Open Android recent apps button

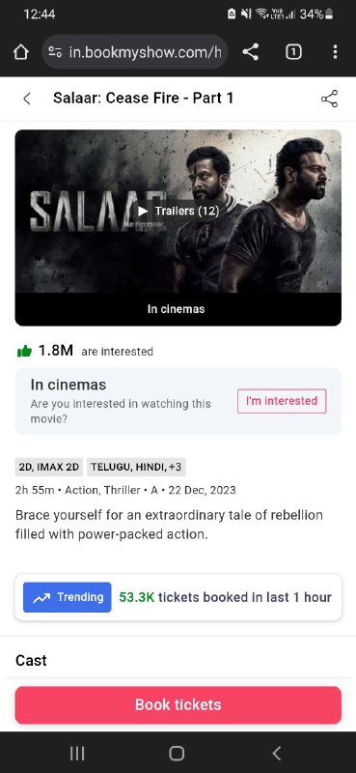[77, 754]
